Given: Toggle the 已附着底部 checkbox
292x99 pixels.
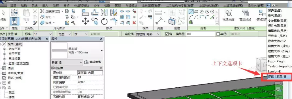Looking at the screenshot, I should click(x=80, y=87).
